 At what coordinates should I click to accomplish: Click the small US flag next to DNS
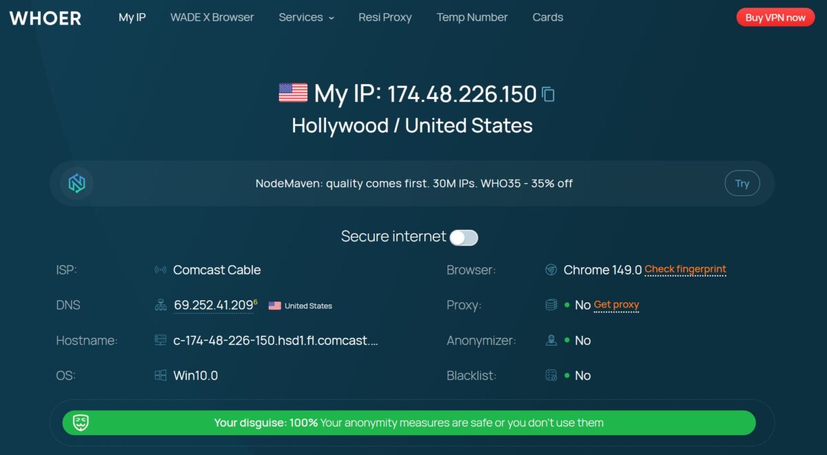(275, 306)
